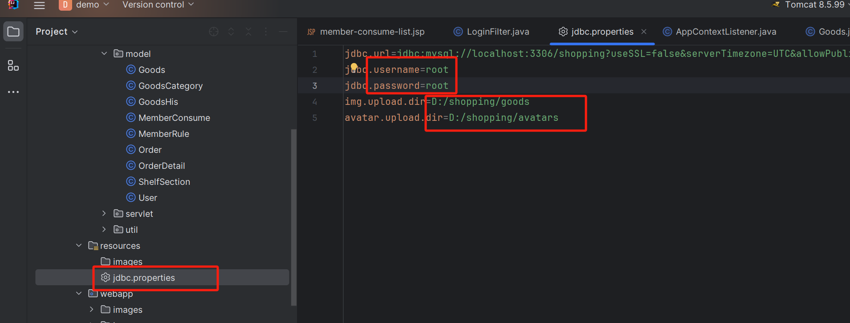Expand the servlet package
The width and height of the screenshot is (850, 323).
pos(104,214)
